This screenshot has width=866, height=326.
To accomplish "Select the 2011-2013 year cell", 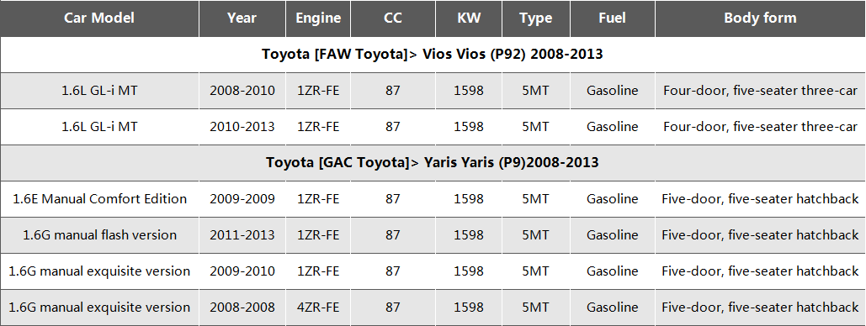I will 242,235.
